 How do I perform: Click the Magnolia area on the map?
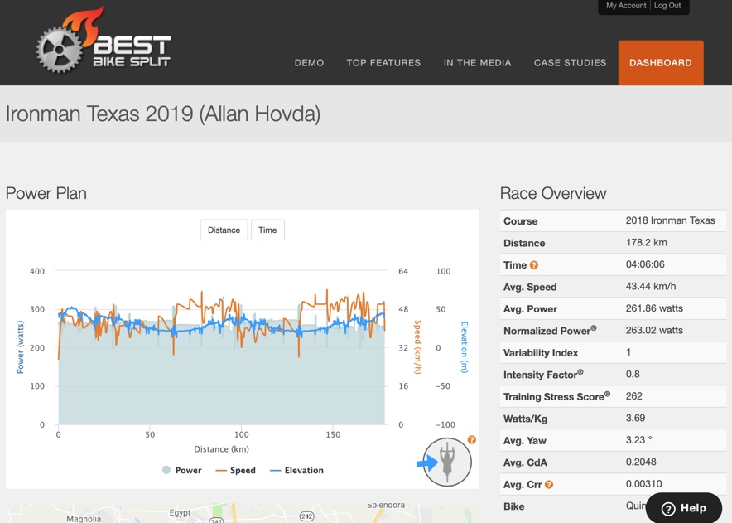tap(84, 518)
